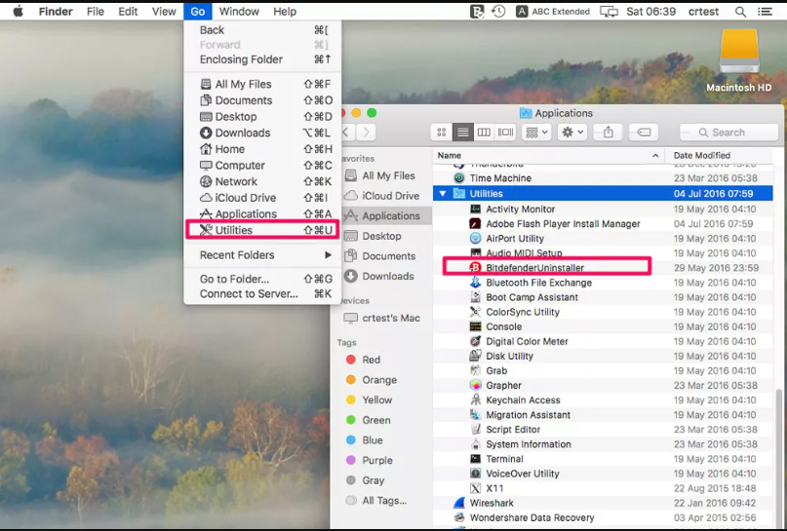Viewport: 787px width, 531px height.
Task: Select the Wondershare Data Recovery row
Action: [603, 517]
